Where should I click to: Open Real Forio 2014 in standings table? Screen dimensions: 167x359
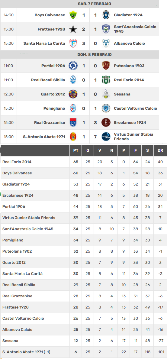coord(17,162)
